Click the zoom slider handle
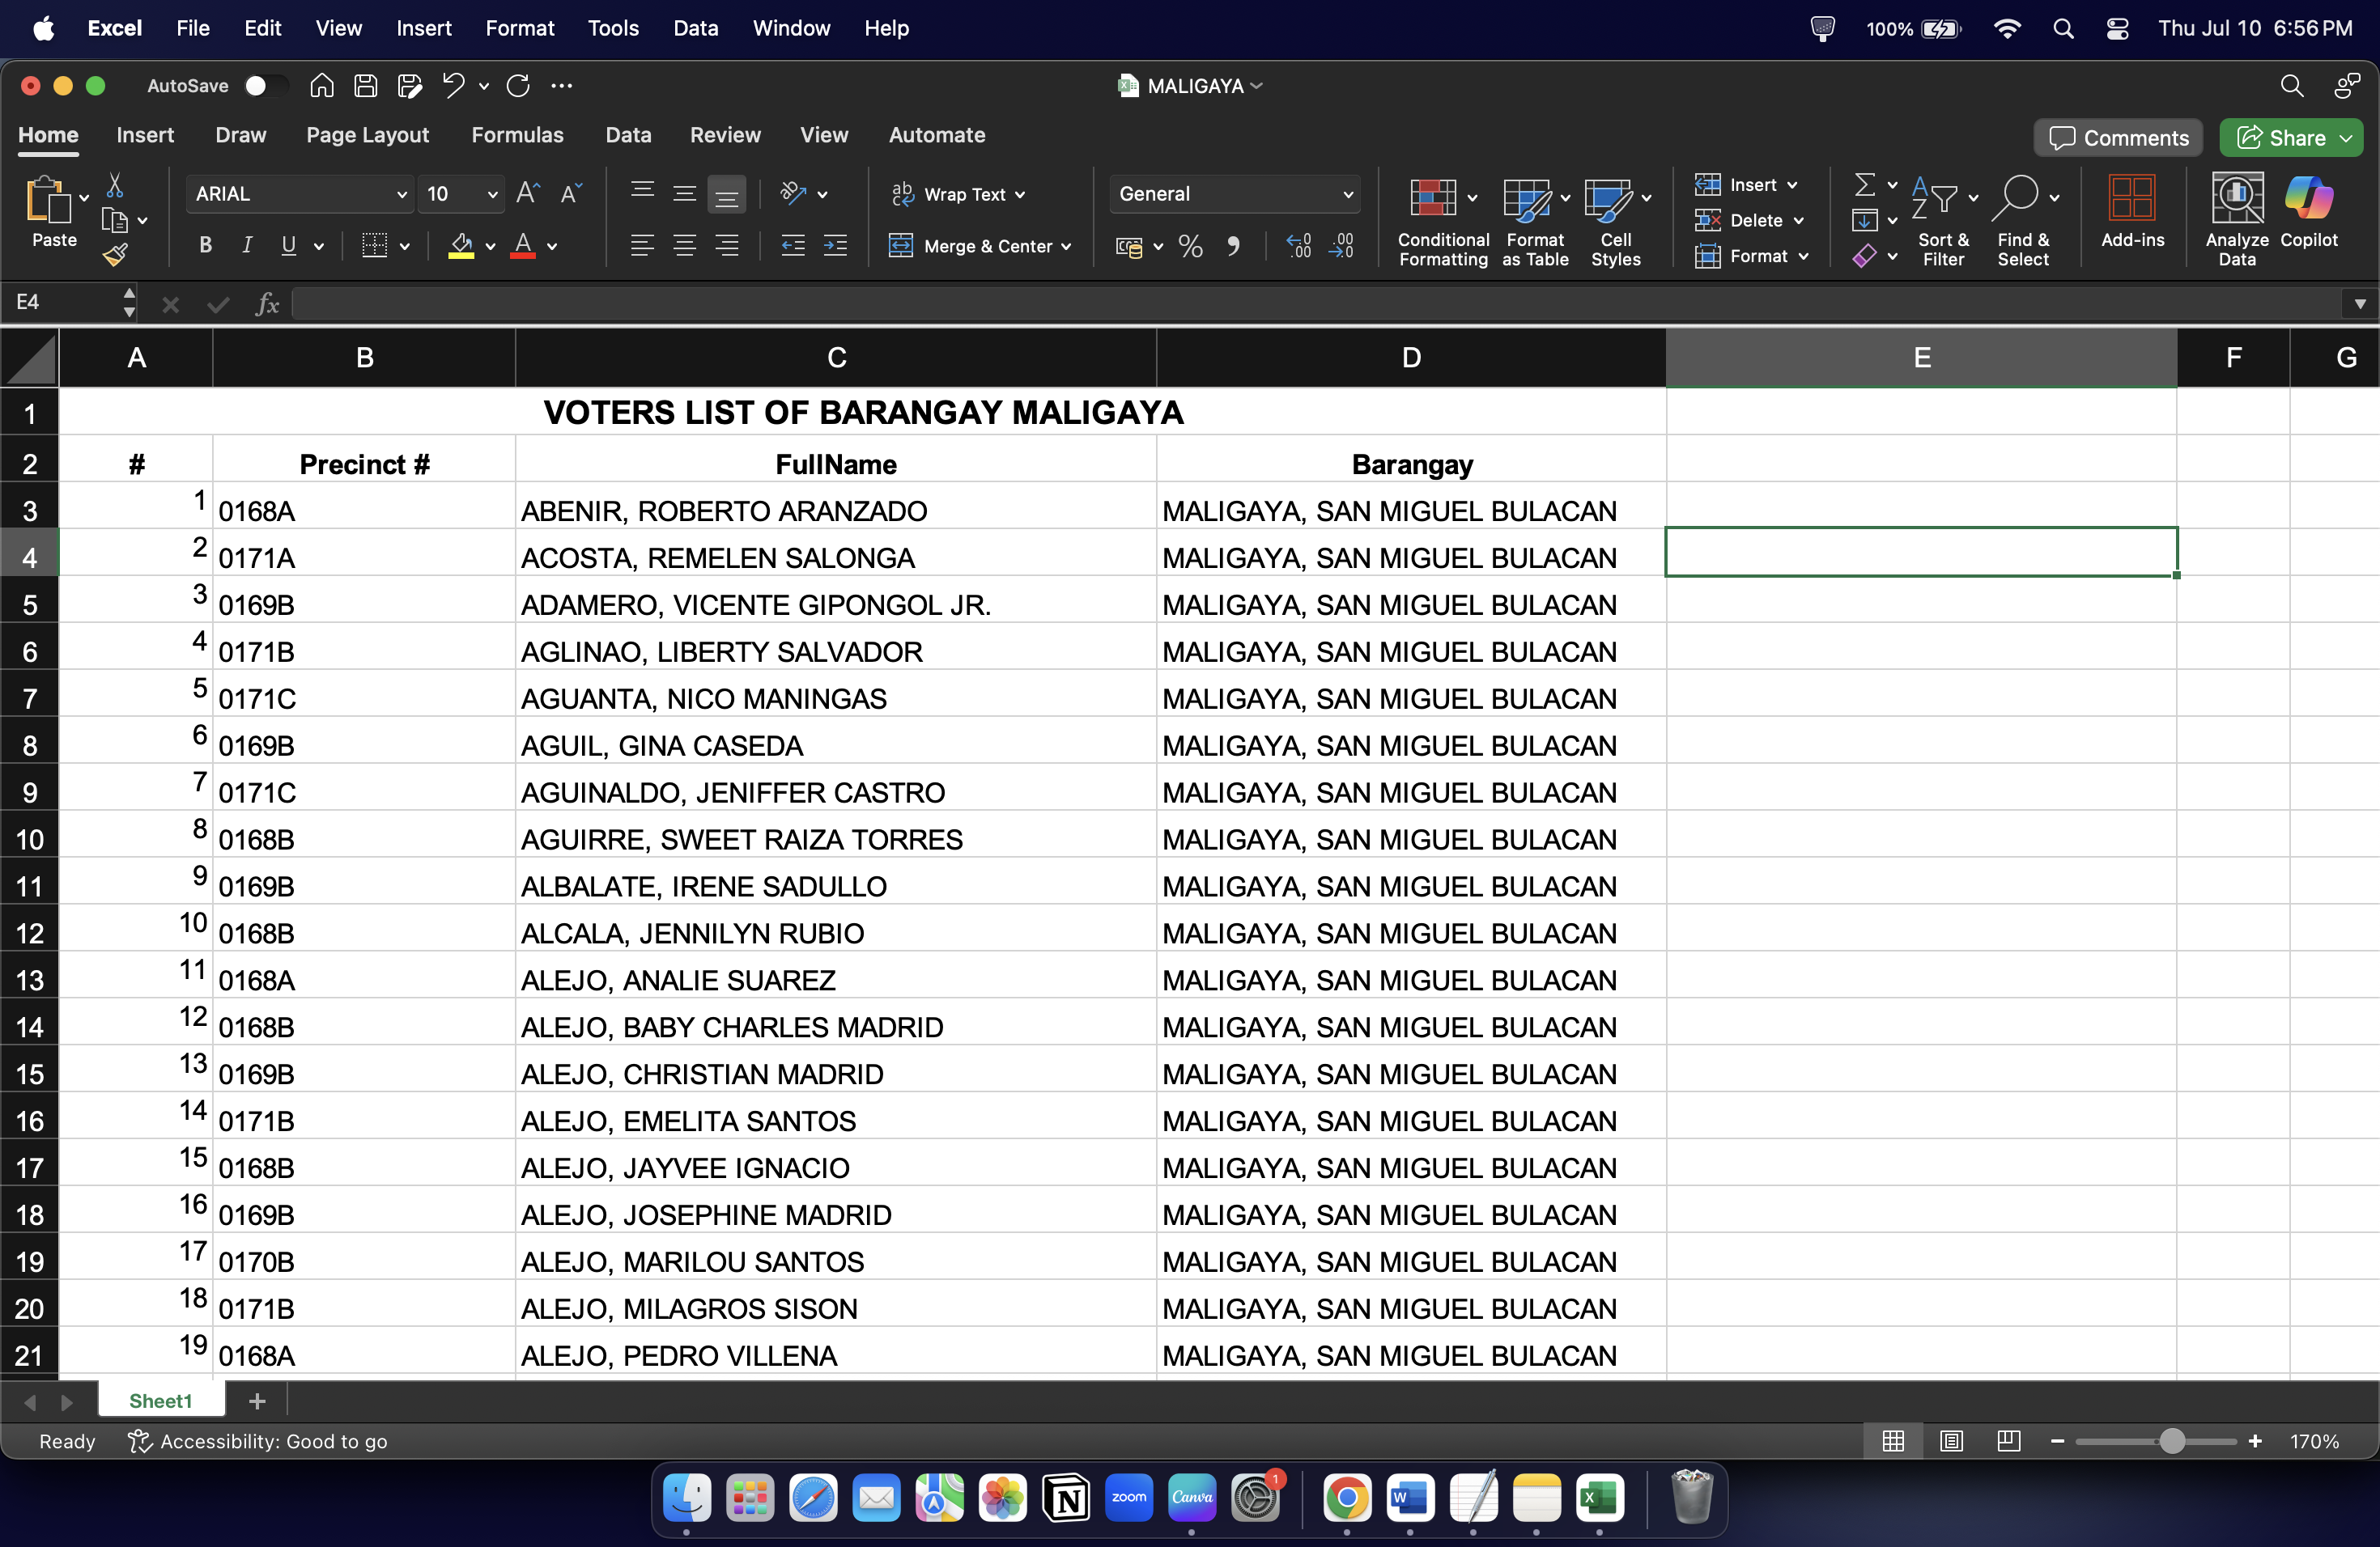The height and width of the screenshot is (1547, 2380). [2171, 1441]
